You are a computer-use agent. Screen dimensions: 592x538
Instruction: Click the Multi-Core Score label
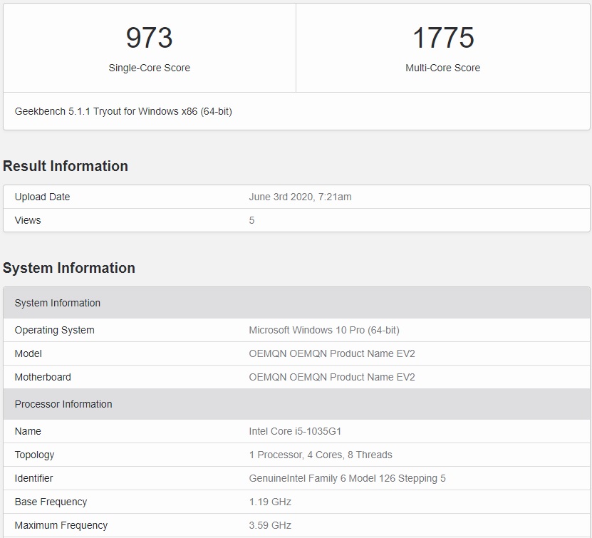click(443, 68)
